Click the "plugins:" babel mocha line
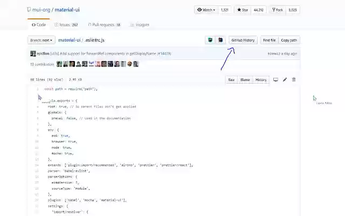This screenshot has height=216, width=345. [87, 200]
